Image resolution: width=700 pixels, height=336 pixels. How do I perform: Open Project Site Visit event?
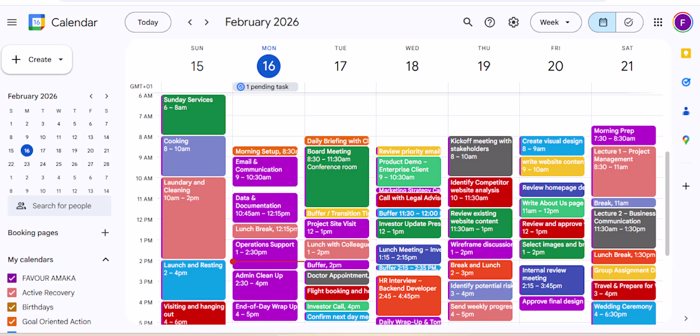(x=337, y=228)
